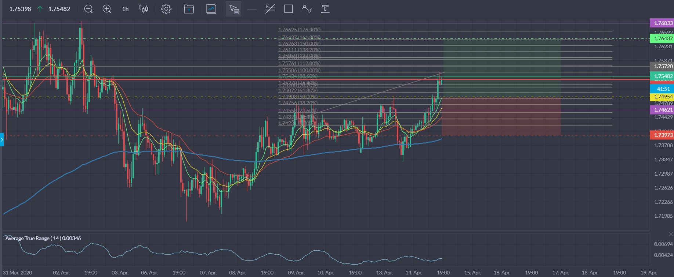Click the 1.76833 purple price label
The height and width of the screenshot is (277, 674).
[x=662, y=23]
